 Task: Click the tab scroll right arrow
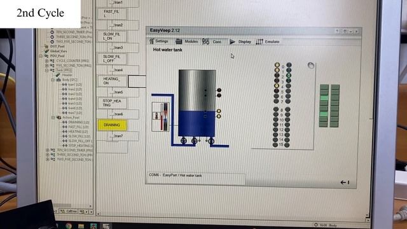pos(91,212)
